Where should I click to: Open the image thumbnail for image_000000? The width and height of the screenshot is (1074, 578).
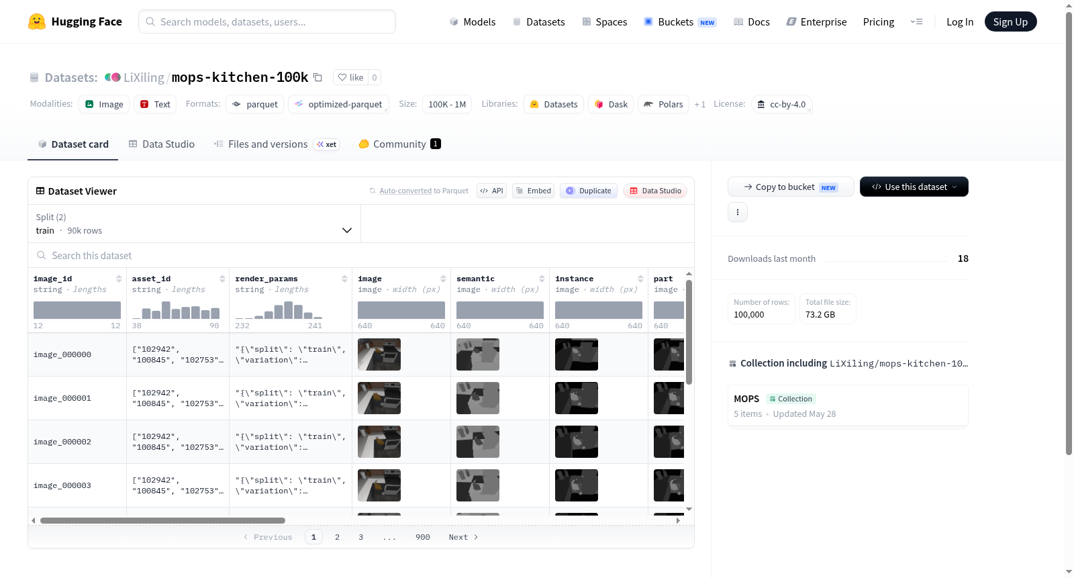379,354
